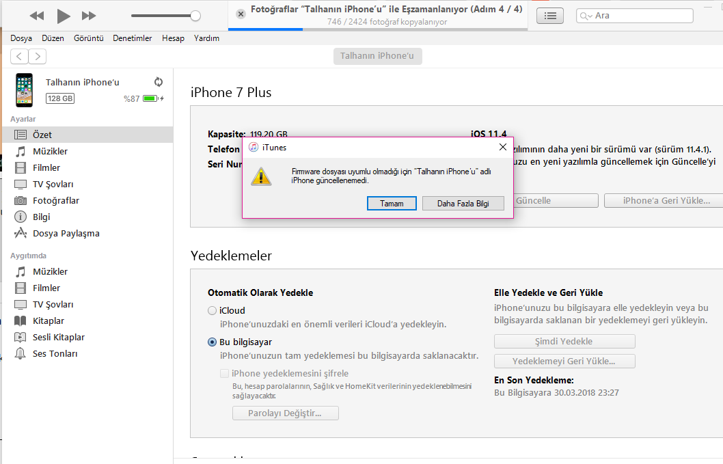Click the Aygıtımda section header

(29, 256)
